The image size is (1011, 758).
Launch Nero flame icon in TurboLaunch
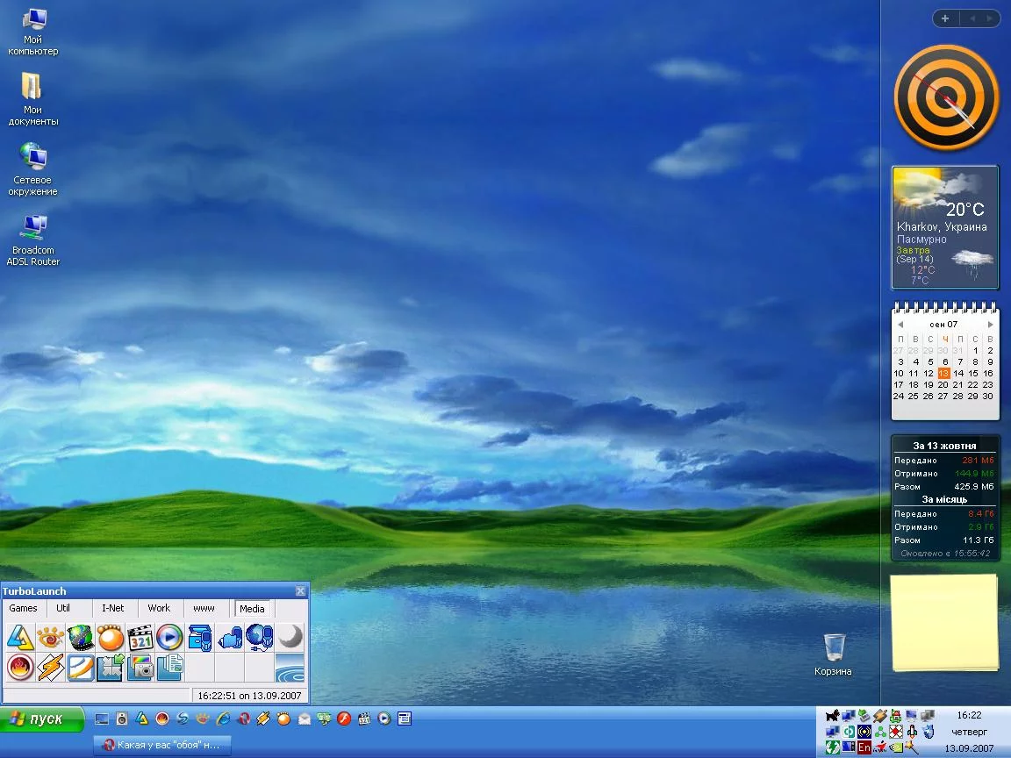pyautogui.click(x=20, y=667)
